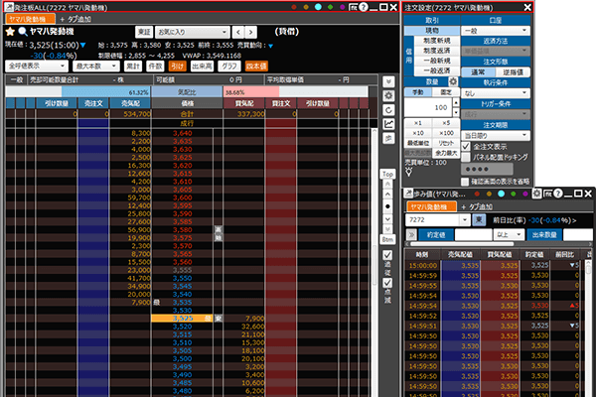596x397 pixels.
Task: Click the light bulb hint icon
Action: click(409, 173)
